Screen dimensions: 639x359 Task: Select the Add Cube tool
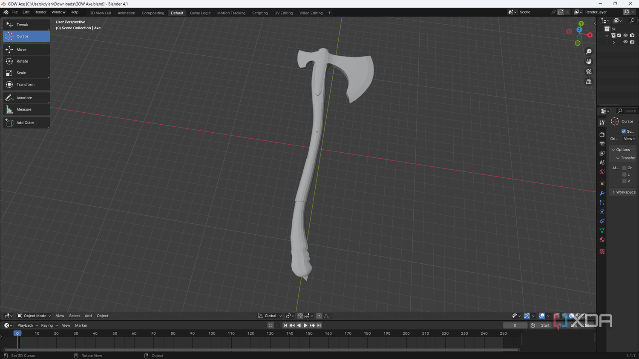tap(26, 123)
